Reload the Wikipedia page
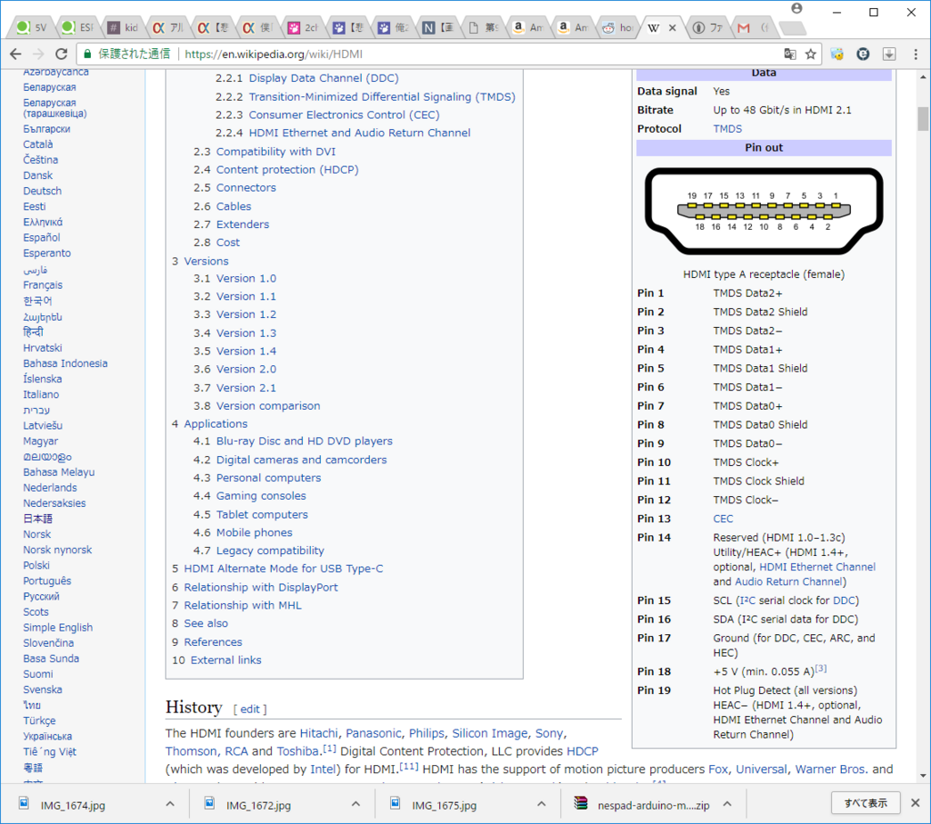This screenshot has width=931, height=824. coord(61,54)
